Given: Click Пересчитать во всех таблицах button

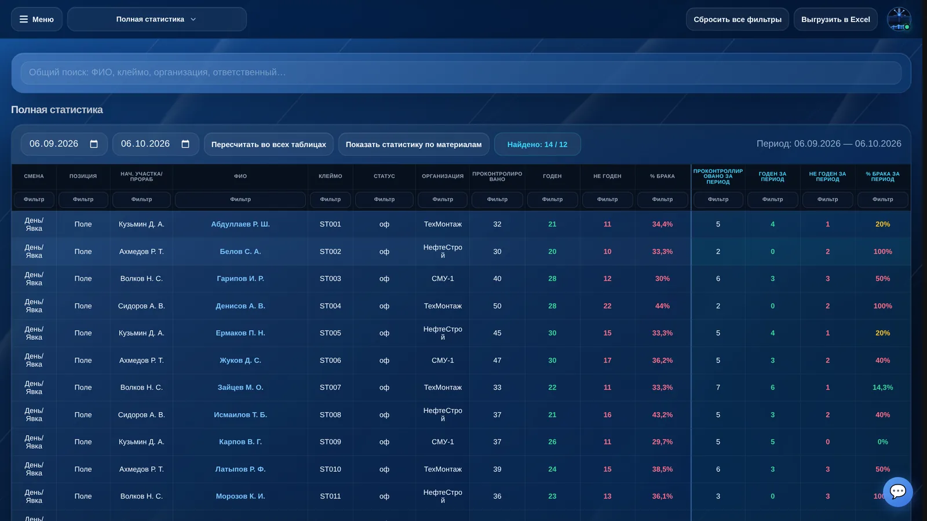Looking at the screenshot, I should point(269,144).
